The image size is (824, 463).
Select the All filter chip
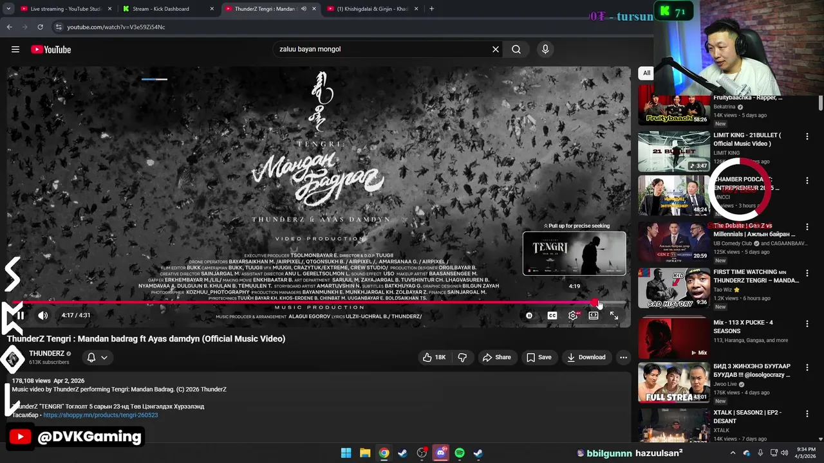click(x=646, y=73)
